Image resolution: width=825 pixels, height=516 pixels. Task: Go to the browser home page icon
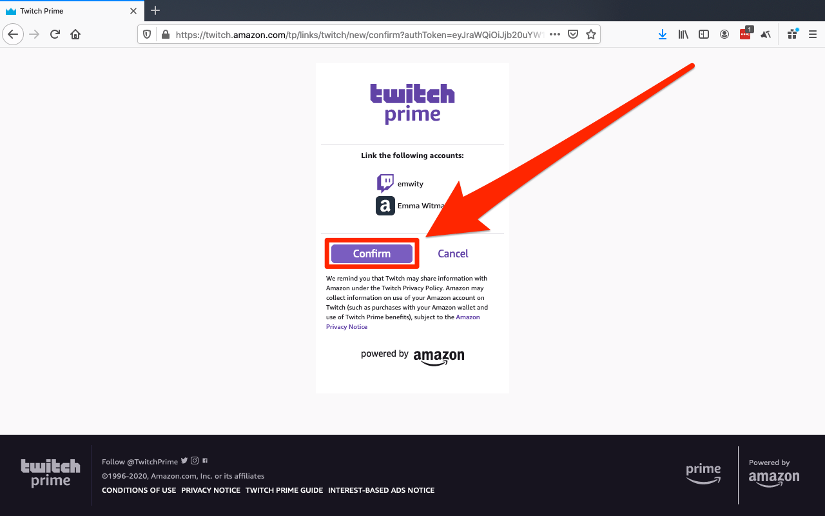pos(75,34)
